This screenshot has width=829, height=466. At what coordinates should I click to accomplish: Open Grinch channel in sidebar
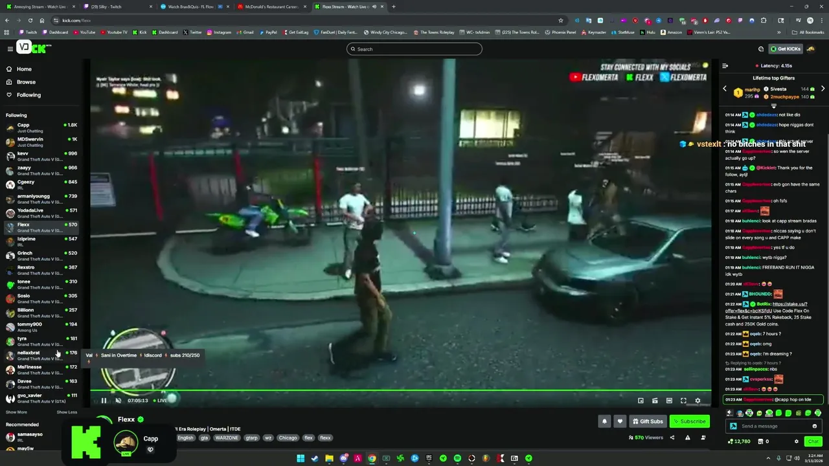[41, 256]
